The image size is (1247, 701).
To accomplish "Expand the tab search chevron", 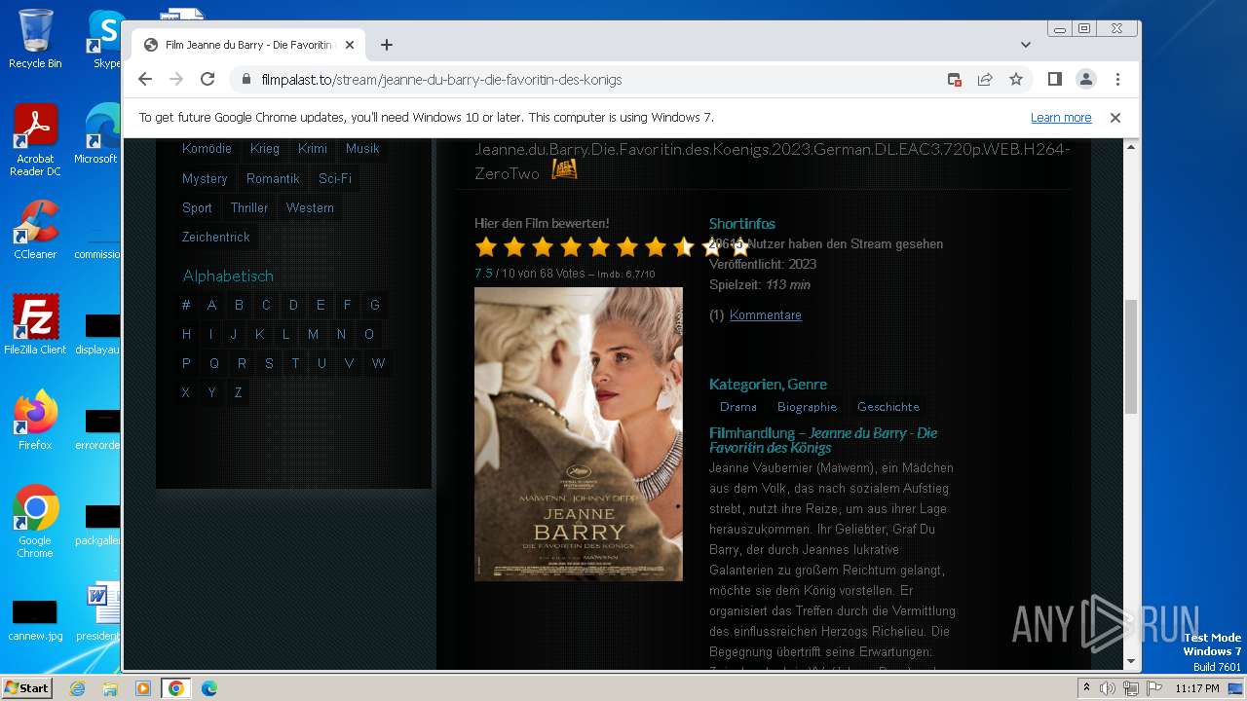I will pyautogui.click(x=1026, y=45).
